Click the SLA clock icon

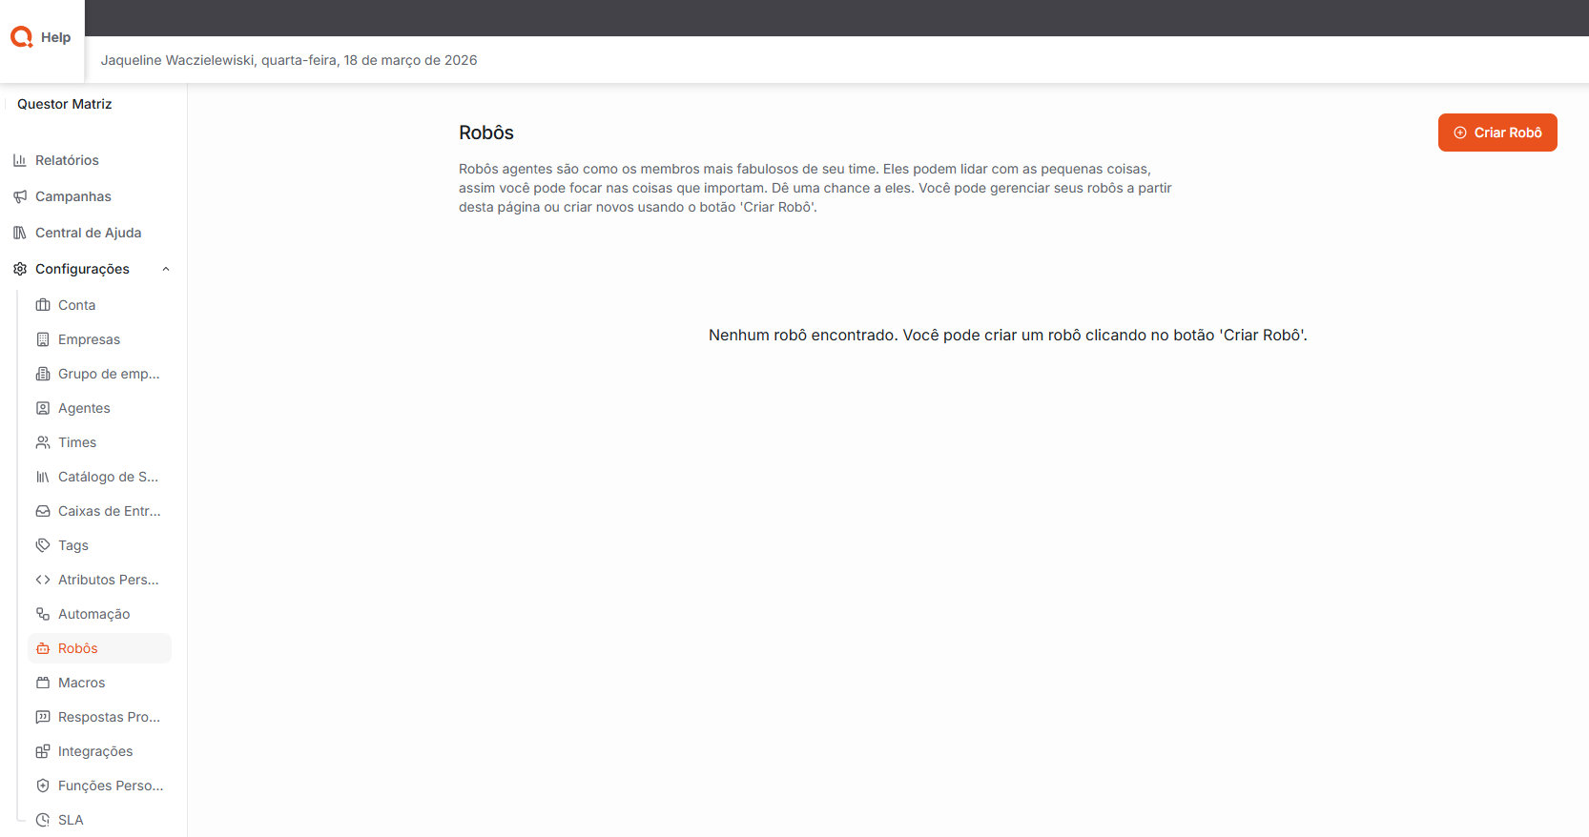43,820
